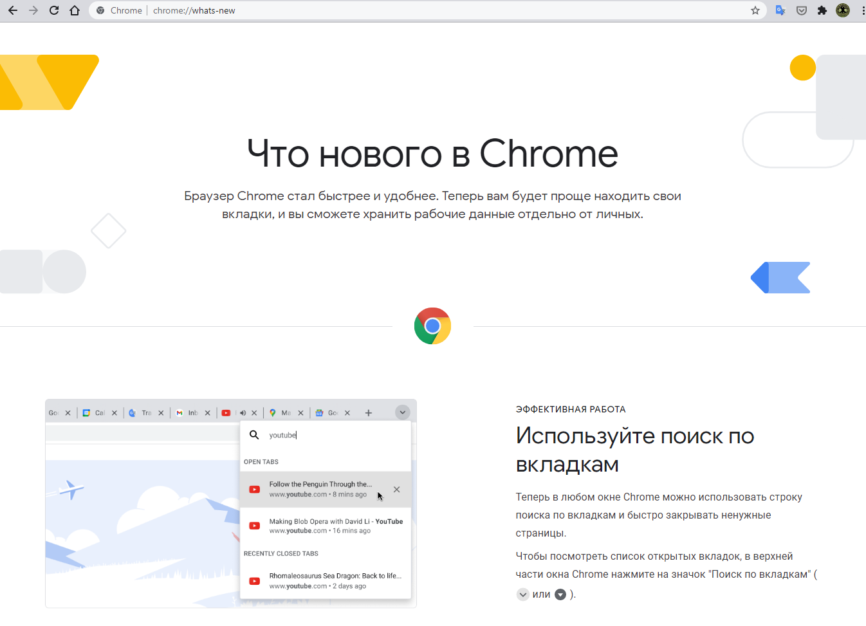This screenshot has width=866, height=626.
Task: Go back to the previous page
Action: [x=13, y=10]
